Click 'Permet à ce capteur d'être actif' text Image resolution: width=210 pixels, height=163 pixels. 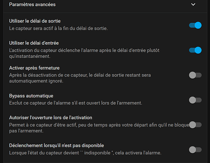pos(99,128)
